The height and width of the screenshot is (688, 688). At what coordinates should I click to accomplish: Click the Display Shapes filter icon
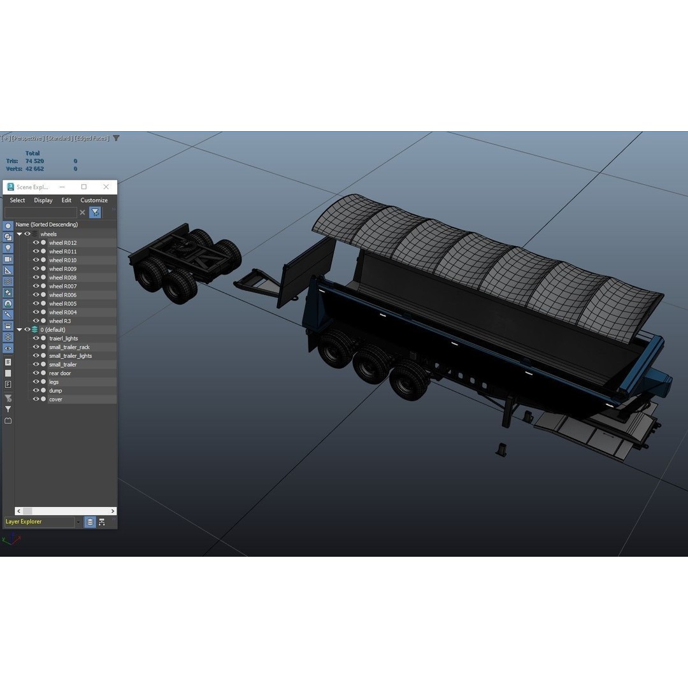click(8, 236)
